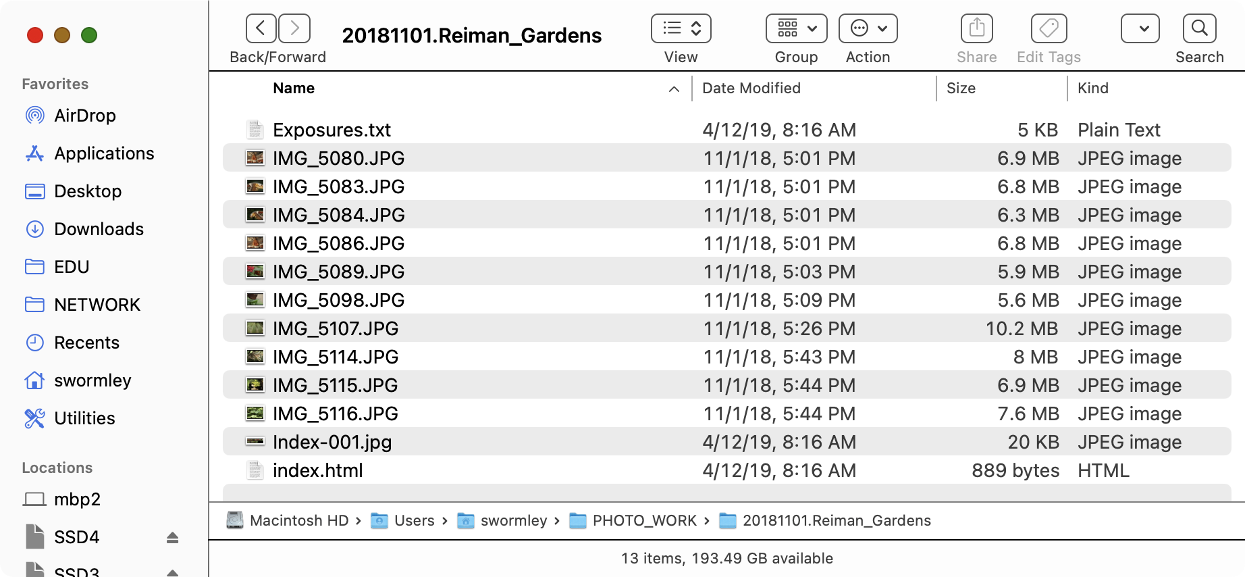The image size is (1245, 577).
Task: Open Search with the magnifier icon
Action: click(1199, 29)
